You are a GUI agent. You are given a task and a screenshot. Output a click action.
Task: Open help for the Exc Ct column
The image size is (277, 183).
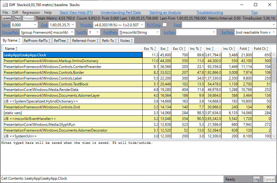coord(185,49)
